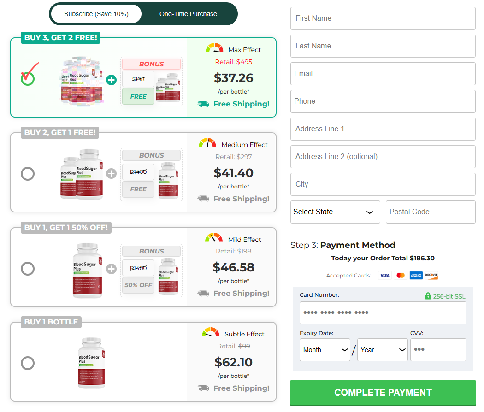This screenshot has height=412, width=484.
Task: Expand the expiry Year dropdown
Action: [382, 350]
